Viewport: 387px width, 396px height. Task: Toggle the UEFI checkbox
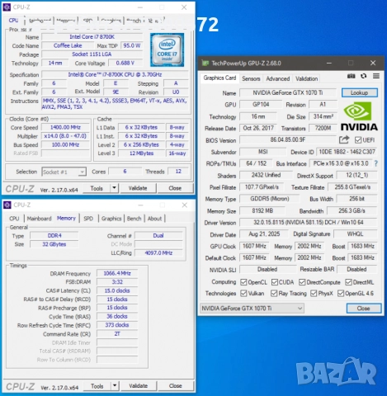358,140
